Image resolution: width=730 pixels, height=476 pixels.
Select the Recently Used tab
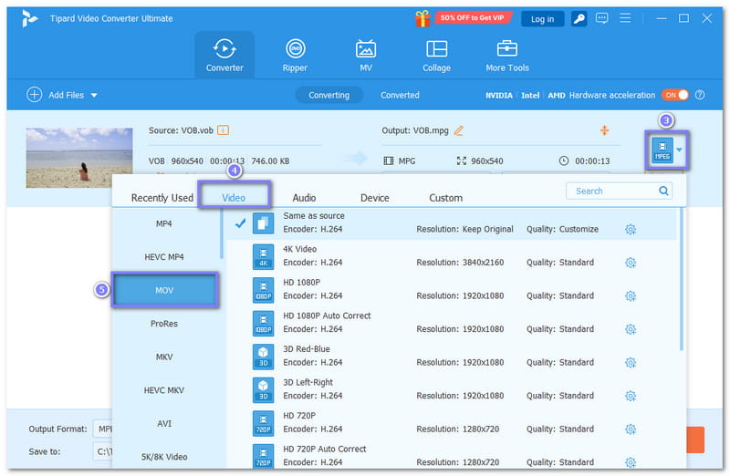coord(162,198)
